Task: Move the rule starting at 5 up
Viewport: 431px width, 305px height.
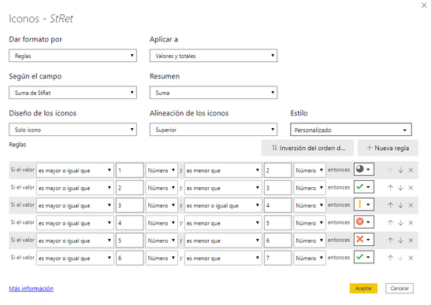Action: 390,241
